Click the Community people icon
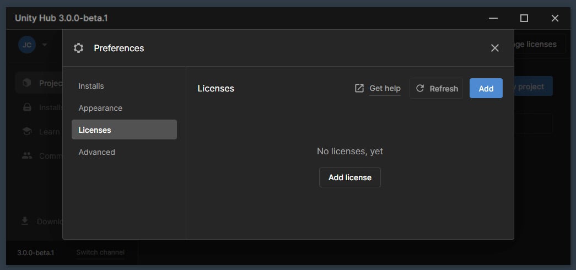Screen dimensions: 576x270 (27, 156)
